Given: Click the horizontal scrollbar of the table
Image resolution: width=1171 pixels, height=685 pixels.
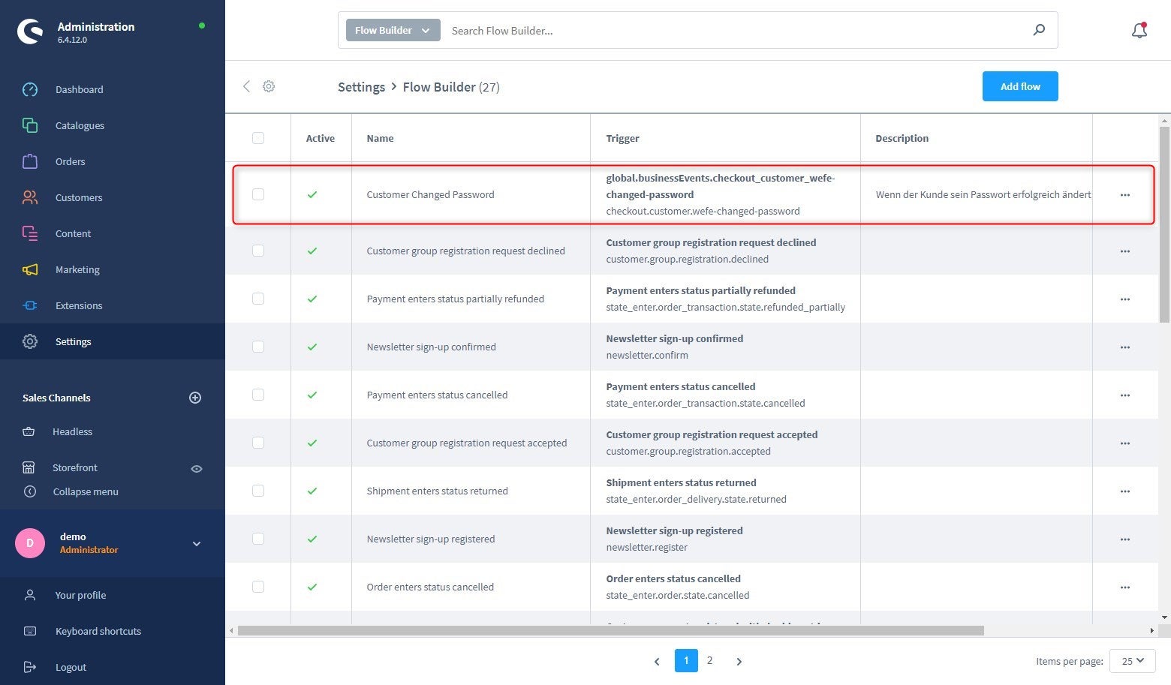Looking at the screenshot, I should coord(611,630).
